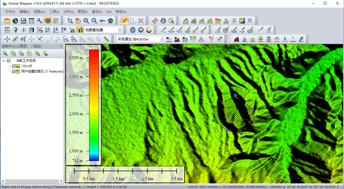Open the 分析(A) menu
Viewport: 344px width, 189px height.
click(x=68, y=12)
